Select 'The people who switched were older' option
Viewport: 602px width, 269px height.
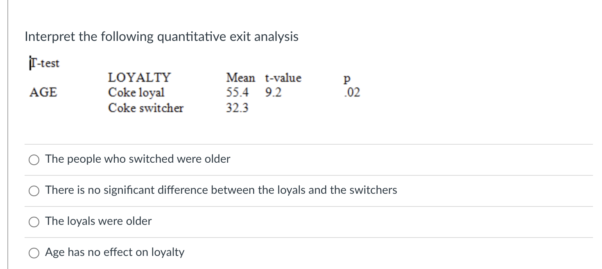pos(34,159)
